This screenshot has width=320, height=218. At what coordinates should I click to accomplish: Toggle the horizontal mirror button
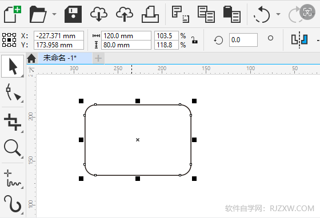coord(299,40)
